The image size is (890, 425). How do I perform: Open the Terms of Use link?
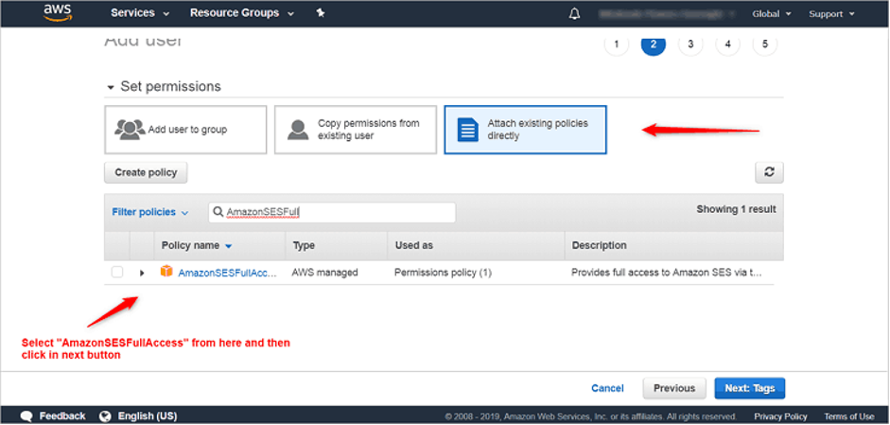[849, 416]
